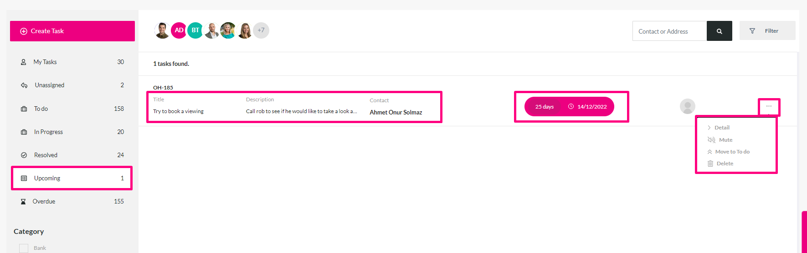The width and height of the screenshot is (807, 253).
Task: Select the pink AD user avatar
Action: (x=179, y=30)
